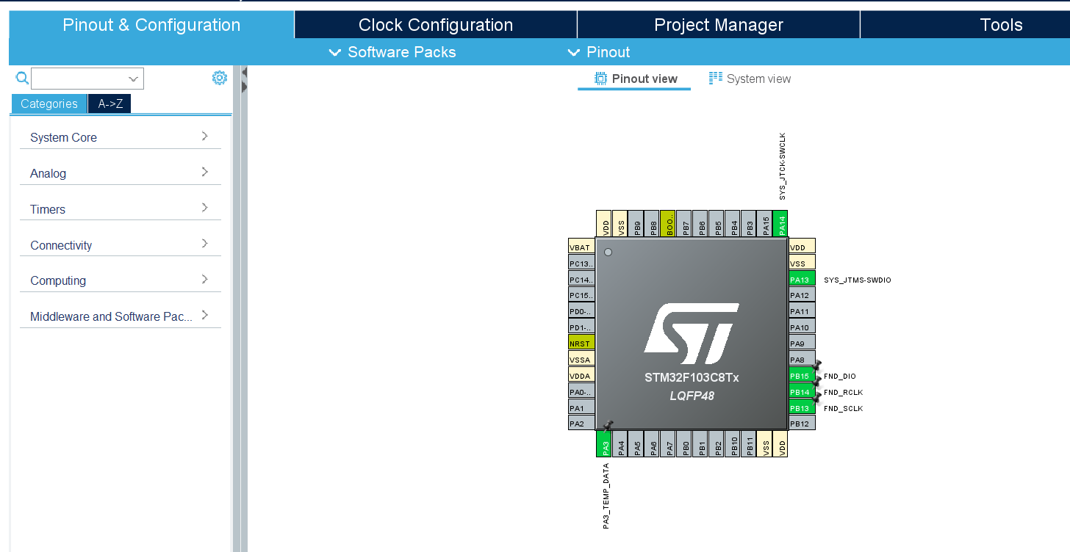This screenshot has height=552, width=1070.
Task: Select green pin PB13
Action: 802,408
